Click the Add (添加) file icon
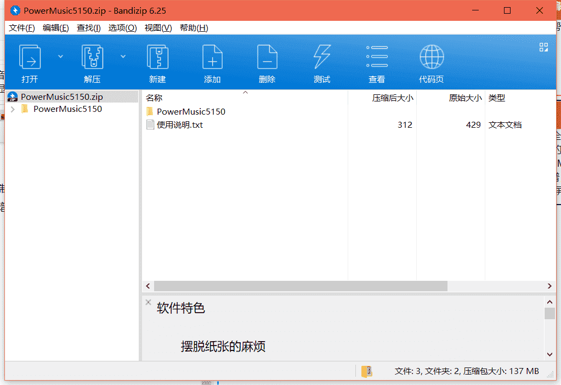Viewport: 561px width, 385px height. pos(212,57)
